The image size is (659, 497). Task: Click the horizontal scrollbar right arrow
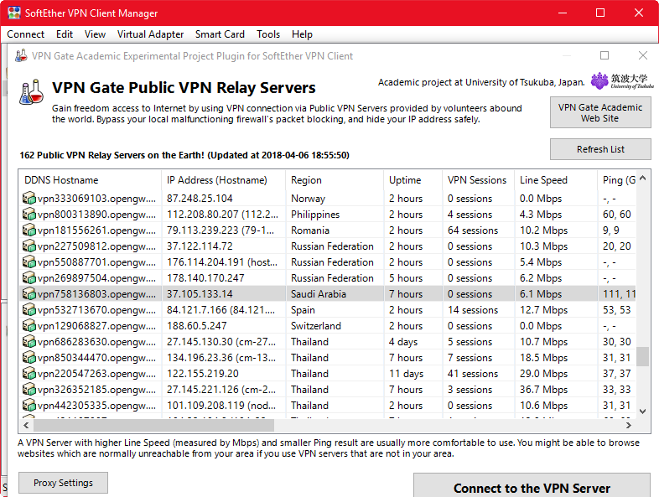(x=629, y=425)
